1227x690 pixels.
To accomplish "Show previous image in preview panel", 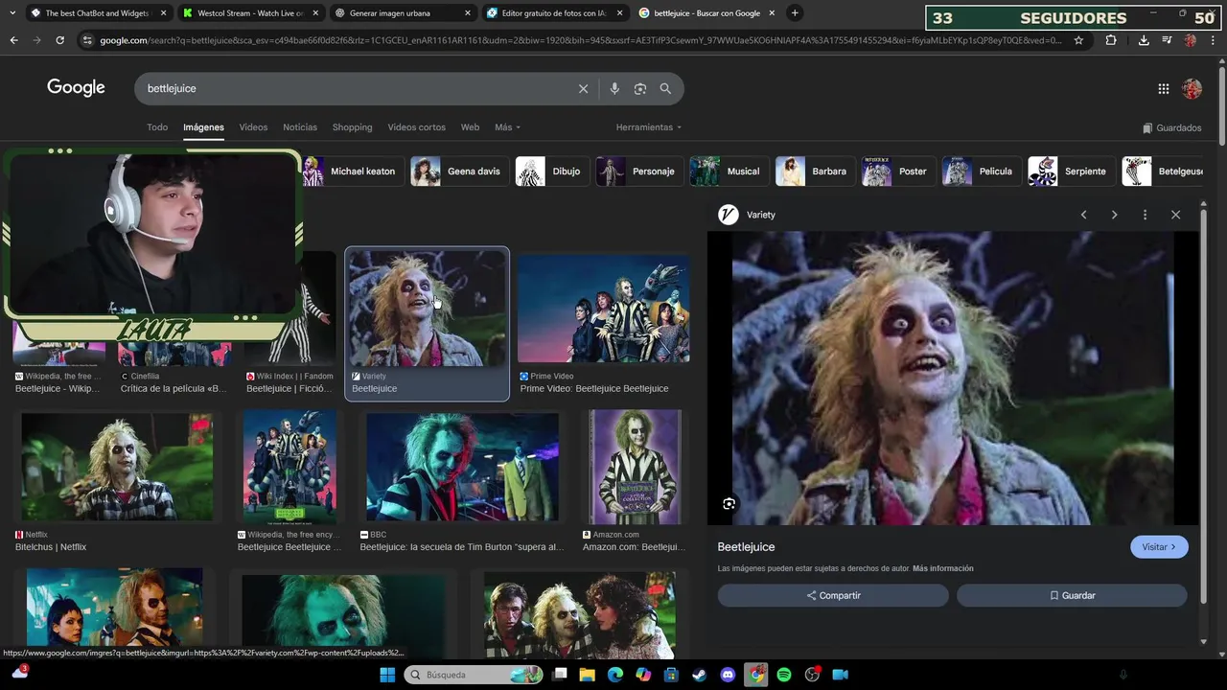I will [1084, 215].
